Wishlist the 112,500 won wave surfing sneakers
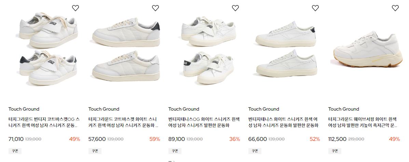The image size is (409, 162). click(395, 8)
